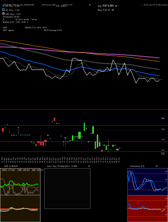Open the ADX indicator chart panel

[x=20, y=182]
